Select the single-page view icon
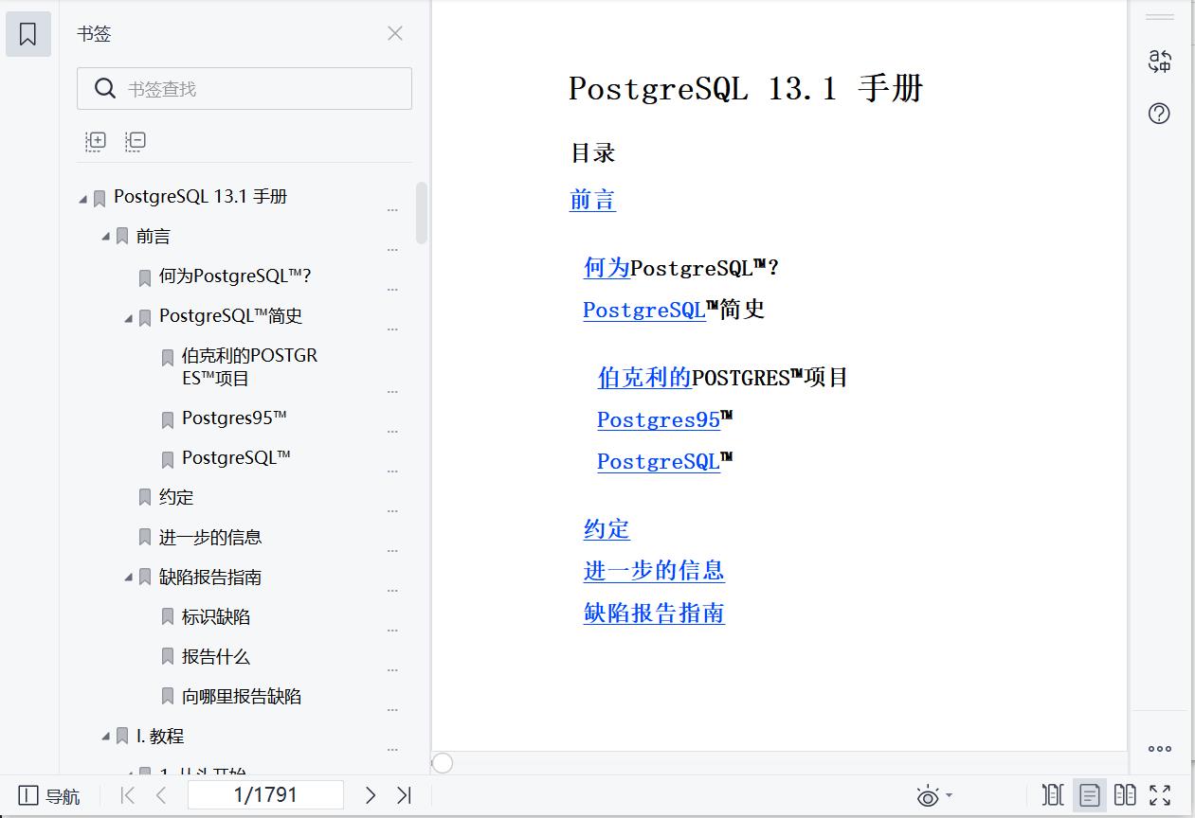The height and width of the screenshot is (818, 1195). coord(1089,794)
